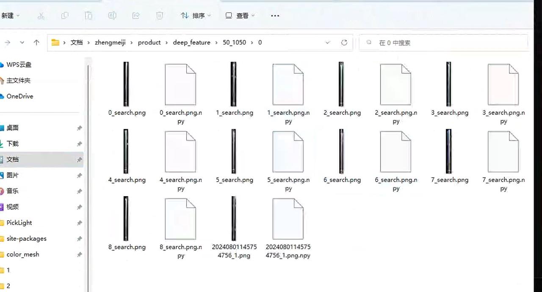Click the Rename icon in toolbar
The image size is (542, 292).
(112, 16)
